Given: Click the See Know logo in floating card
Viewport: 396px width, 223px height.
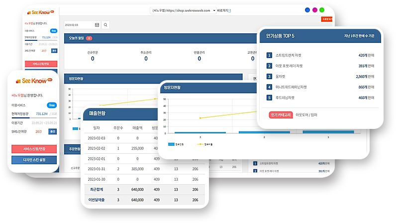Looking at the screenshot, I should click(x=33, y=82).
